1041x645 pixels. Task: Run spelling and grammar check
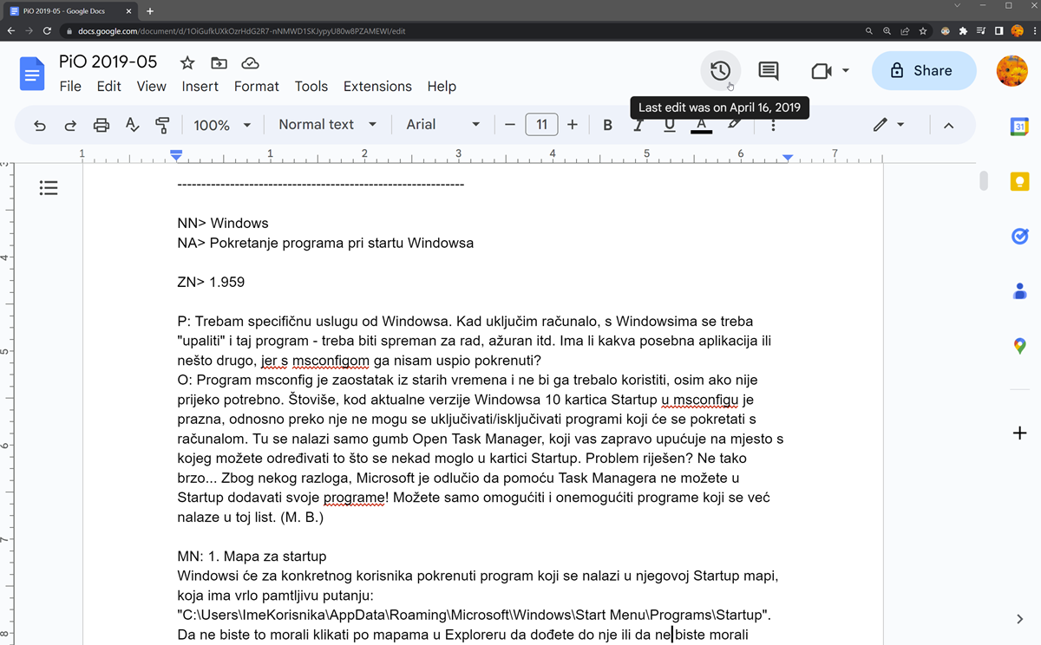132,125
